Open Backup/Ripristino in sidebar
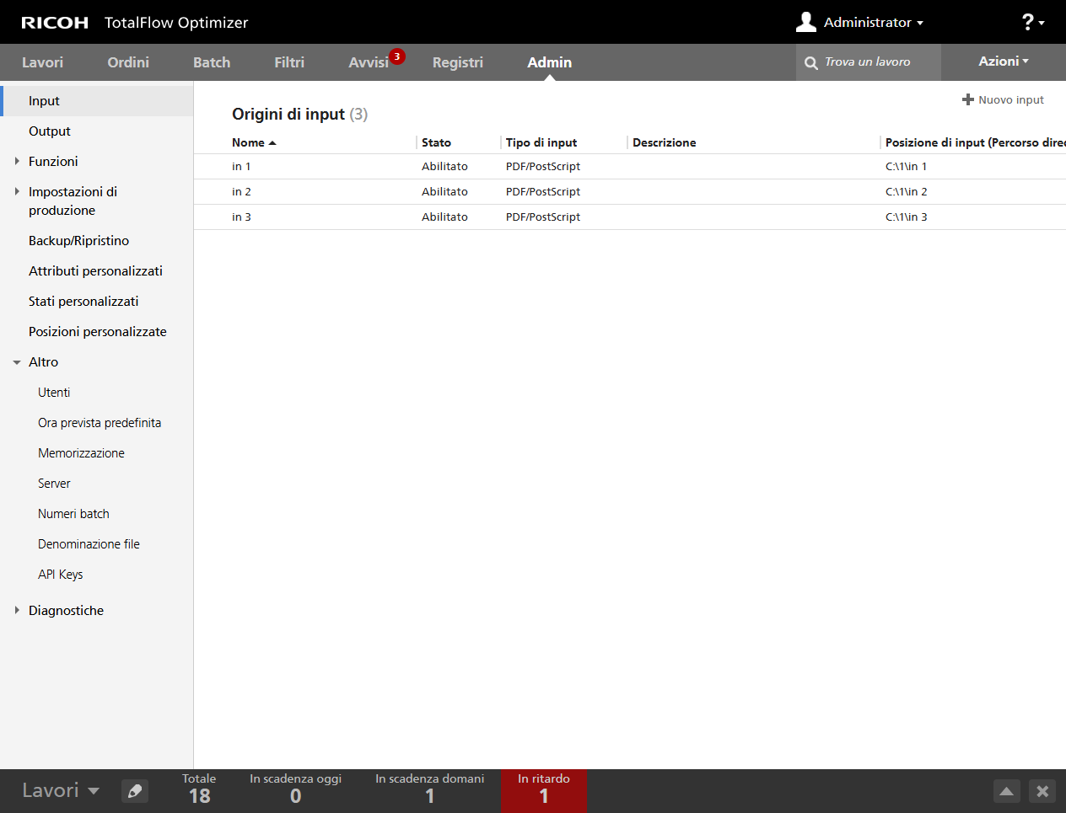 78,241
